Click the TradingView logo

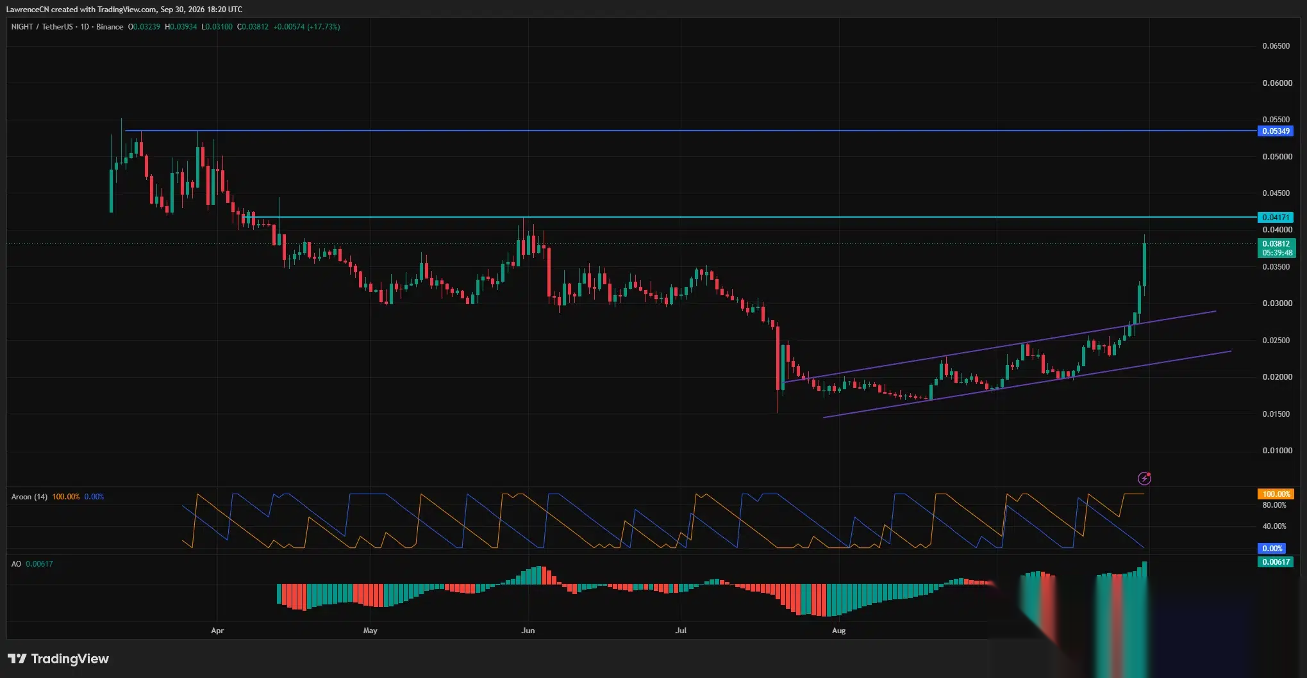click(58, 659)
